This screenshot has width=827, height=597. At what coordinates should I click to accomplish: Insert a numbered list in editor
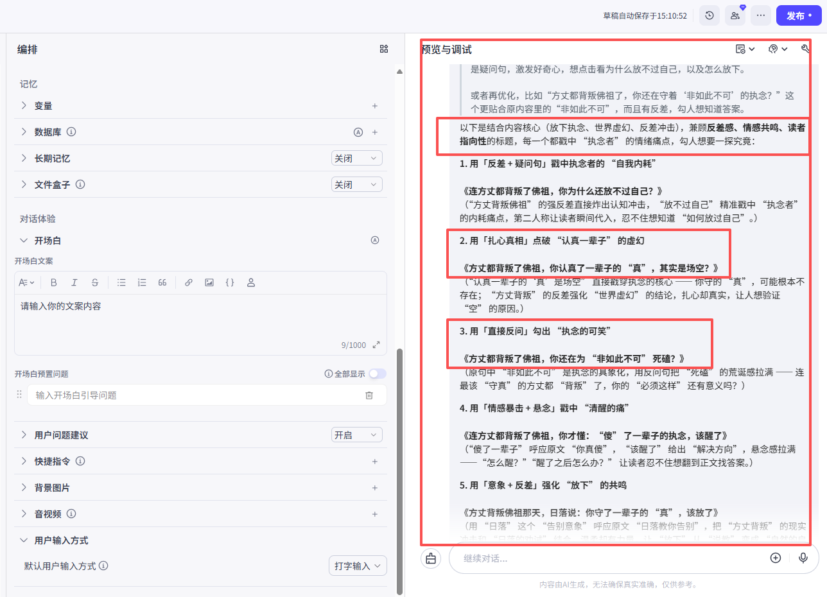(142, 282)
